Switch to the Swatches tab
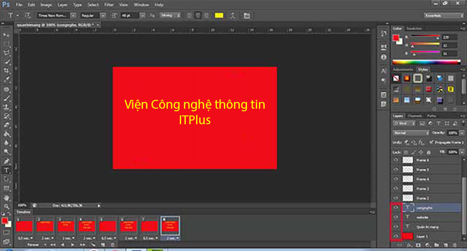467x251 pixels. coord(414,28)
